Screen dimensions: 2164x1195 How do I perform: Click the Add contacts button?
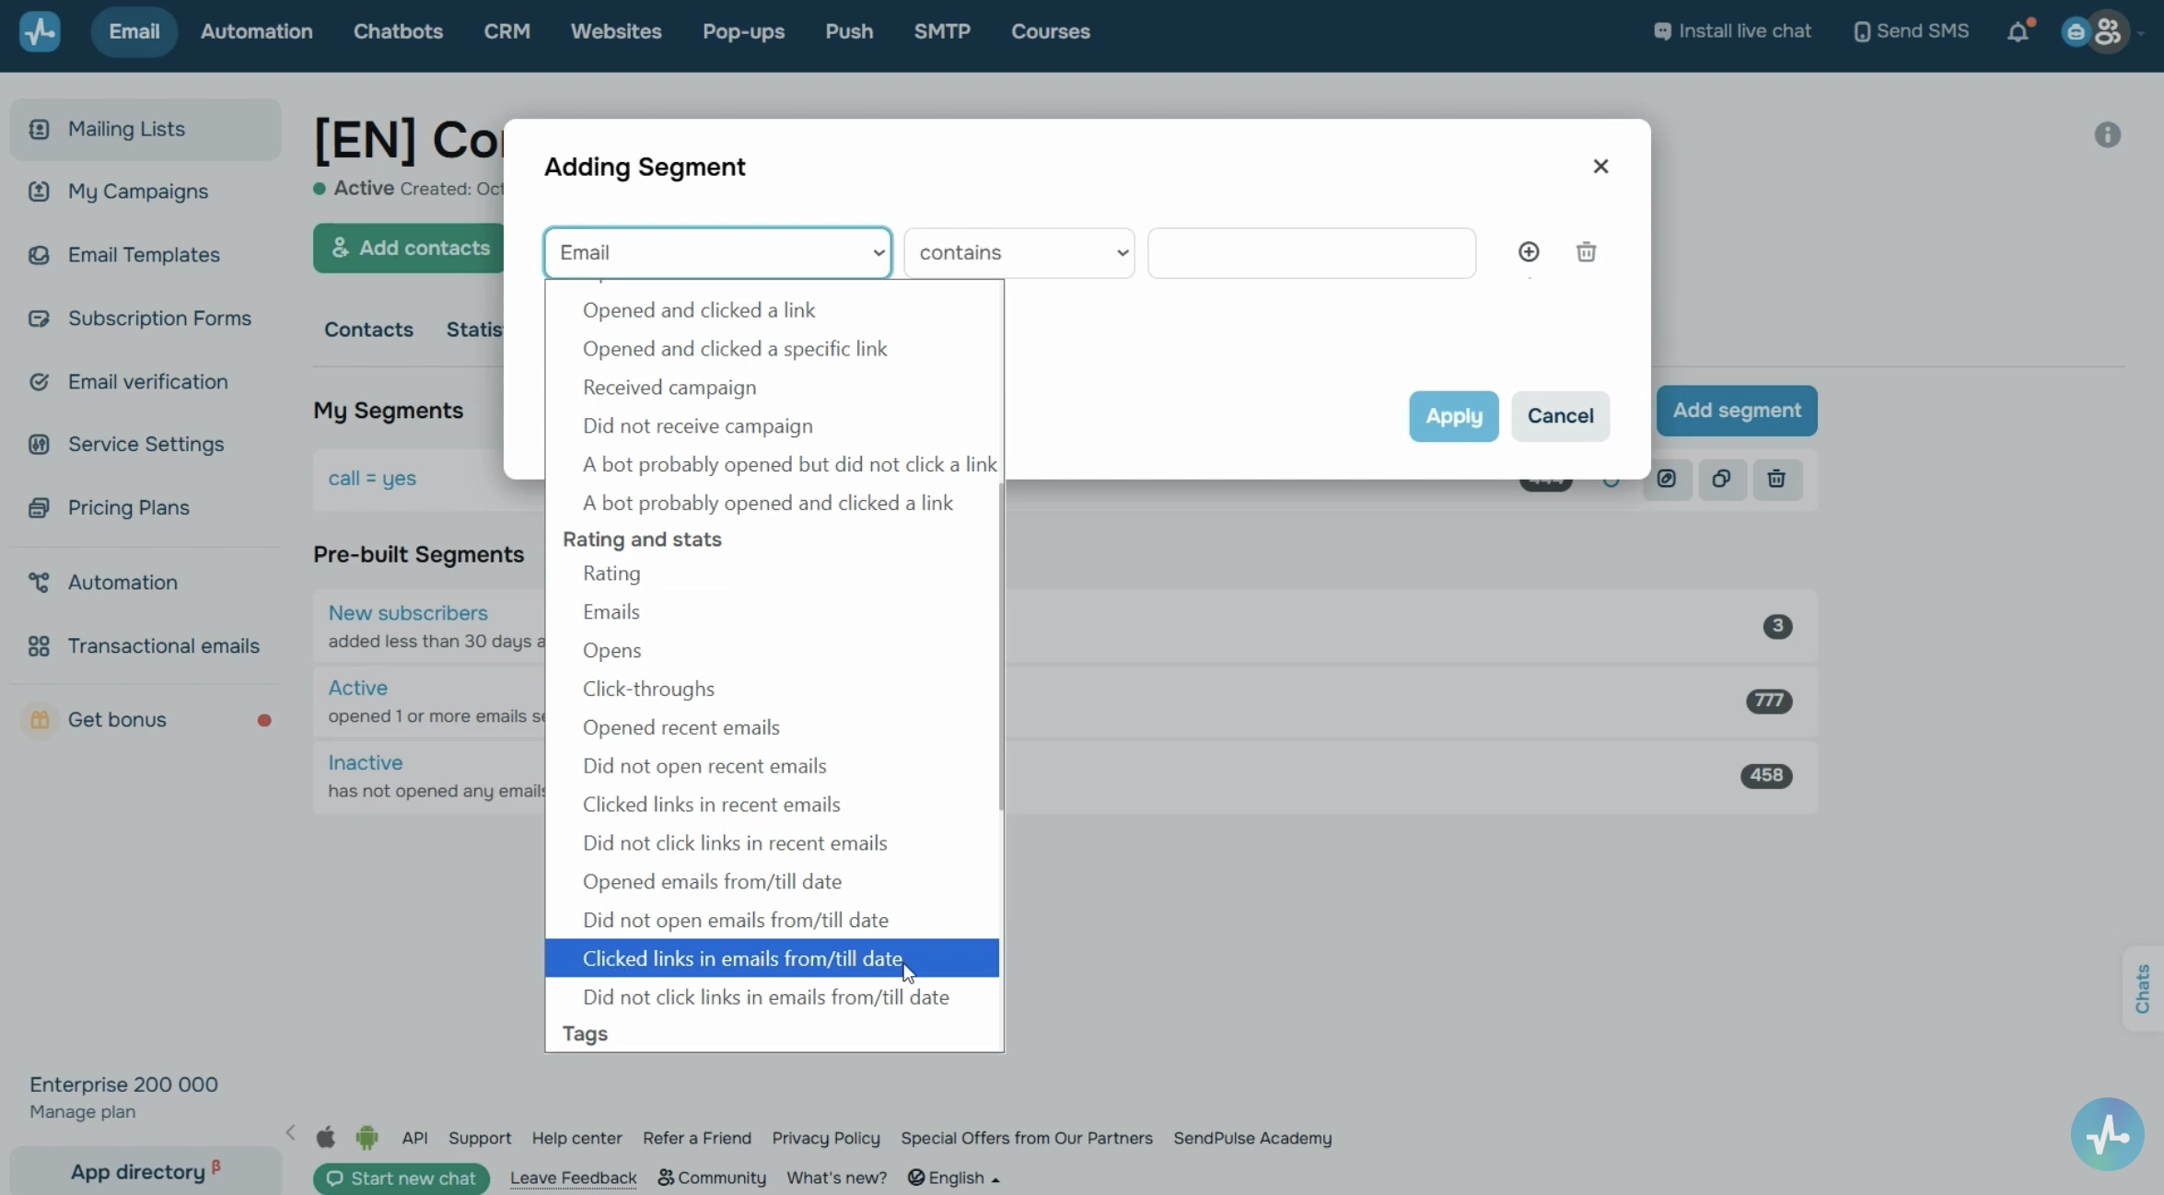[410, 248]
